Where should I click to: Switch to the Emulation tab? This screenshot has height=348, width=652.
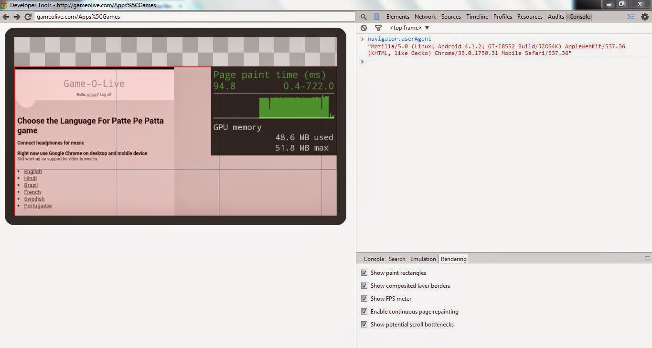(422, 259)
